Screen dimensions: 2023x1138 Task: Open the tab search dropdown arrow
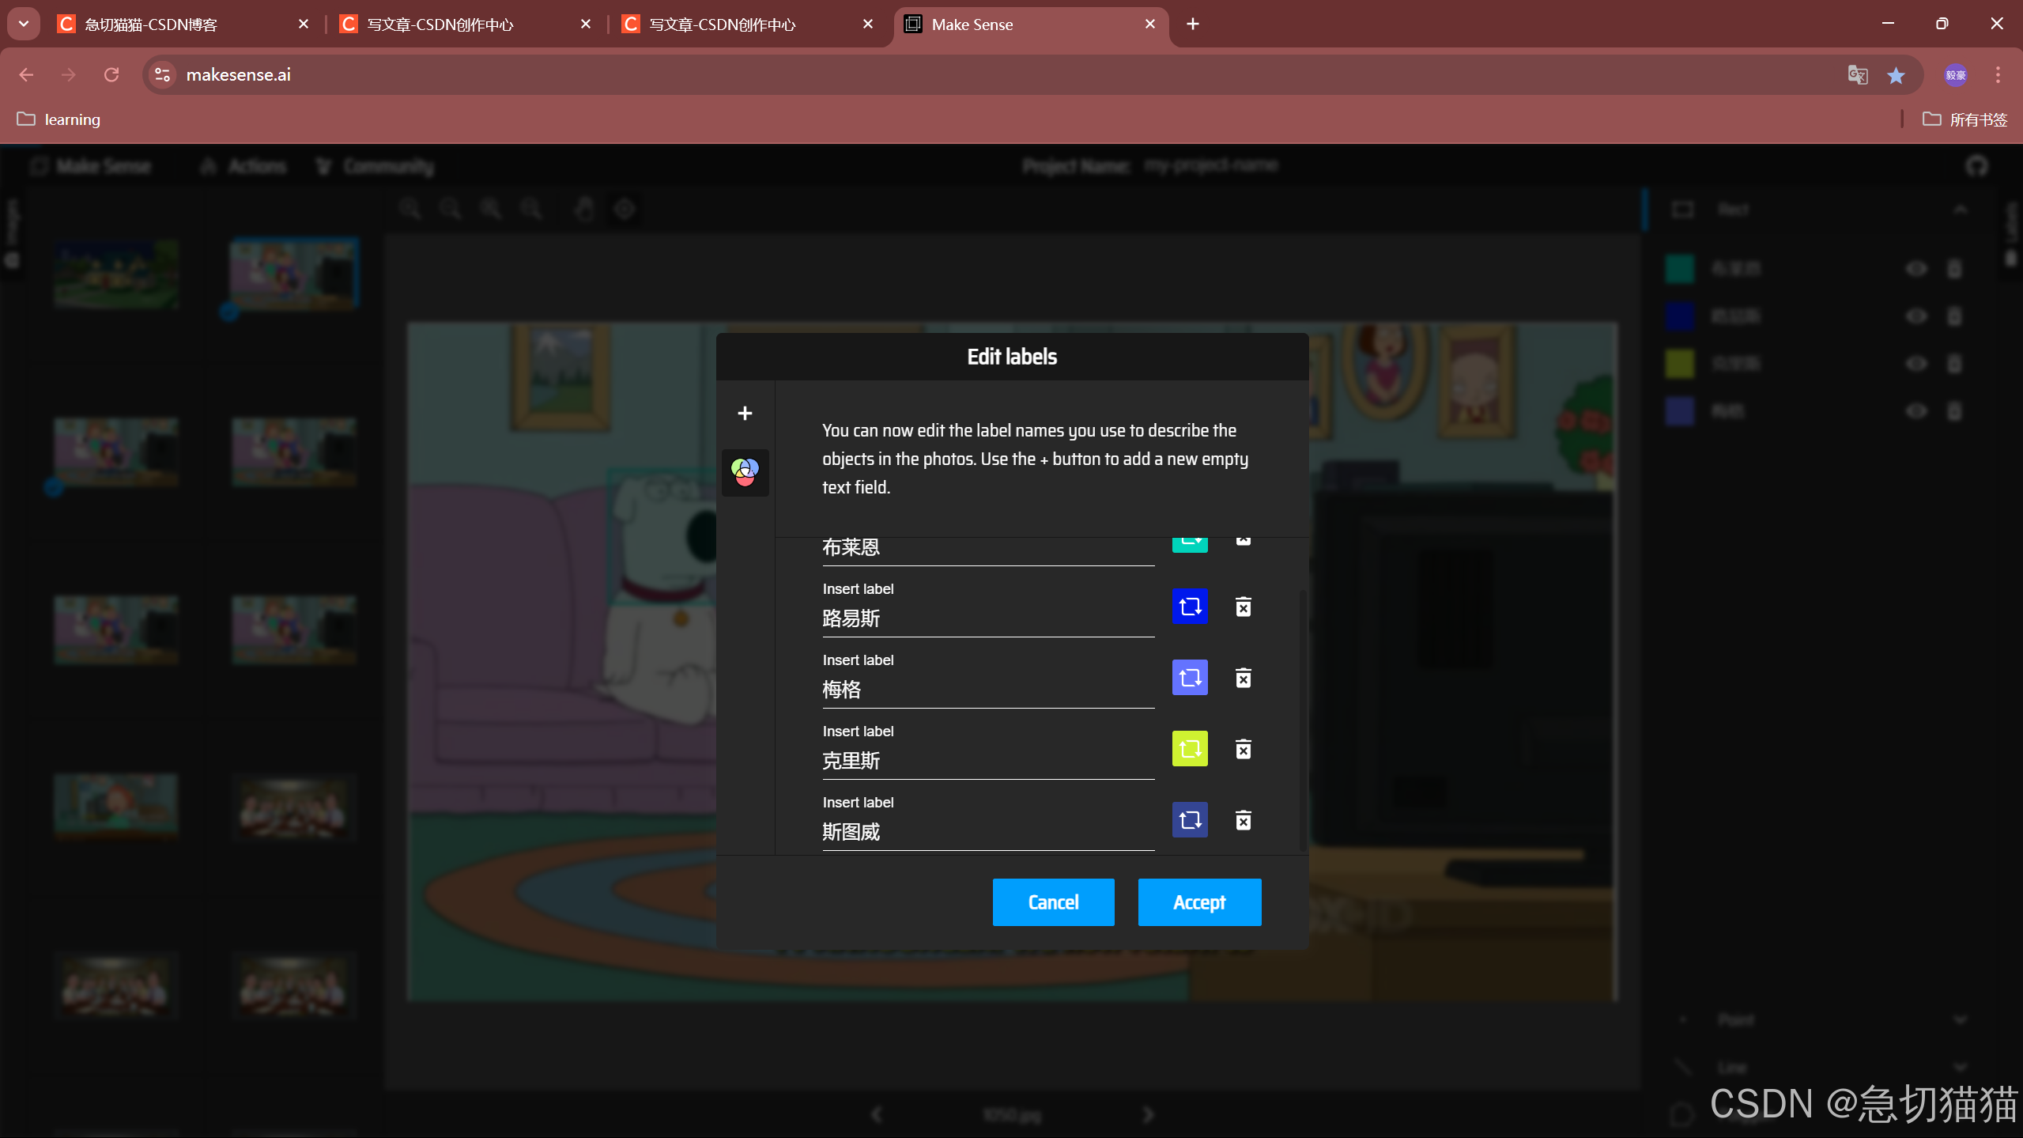24,25
